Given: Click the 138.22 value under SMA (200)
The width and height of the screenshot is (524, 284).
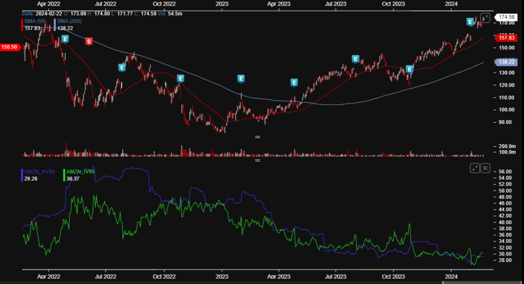Looking at the screenshot, I should pyautogui.click(x=65, y=29).
